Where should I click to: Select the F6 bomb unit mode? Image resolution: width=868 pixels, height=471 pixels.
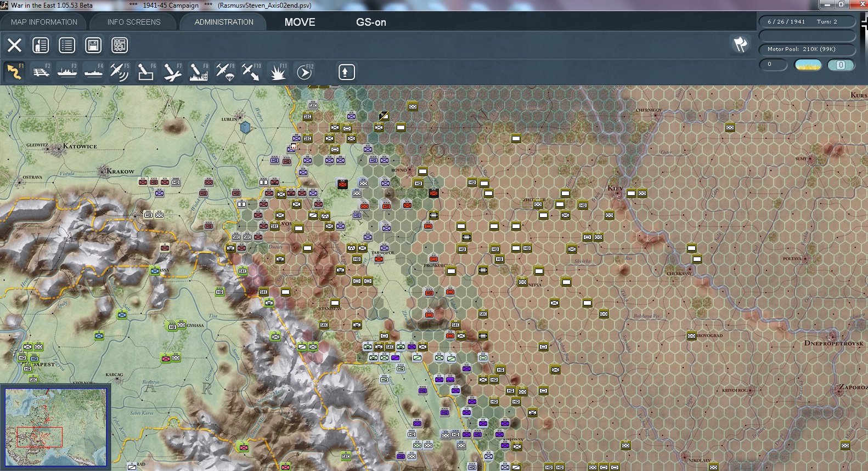coord(146,72)
